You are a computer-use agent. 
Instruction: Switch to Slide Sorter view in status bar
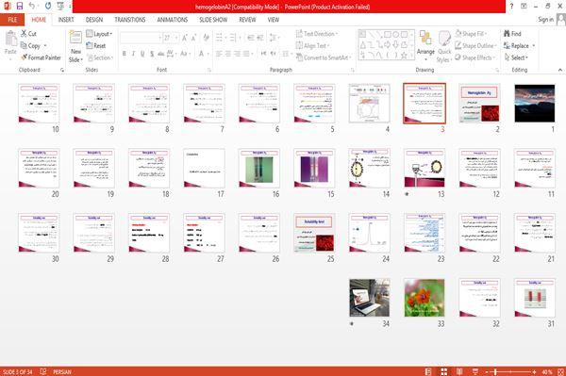(444, 371)
